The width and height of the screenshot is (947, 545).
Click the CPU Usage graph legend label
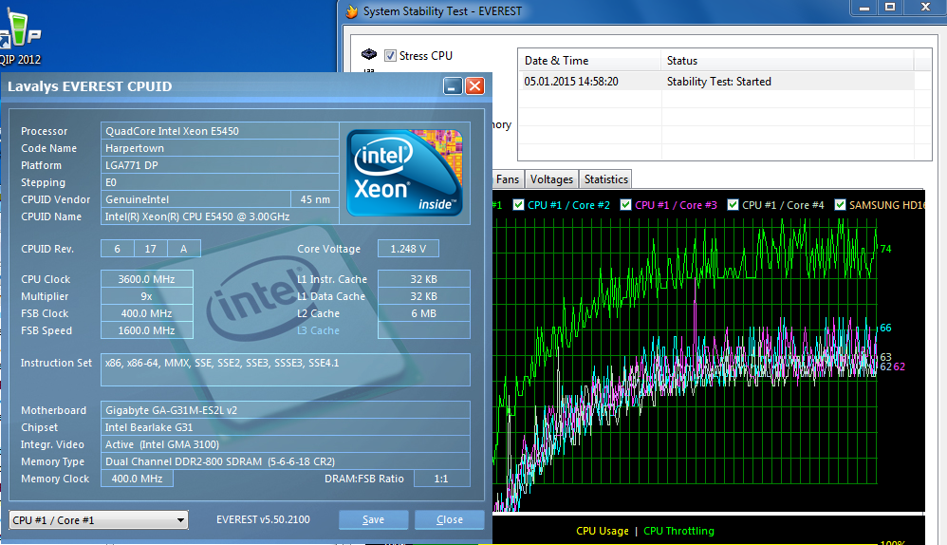point(603,531)
